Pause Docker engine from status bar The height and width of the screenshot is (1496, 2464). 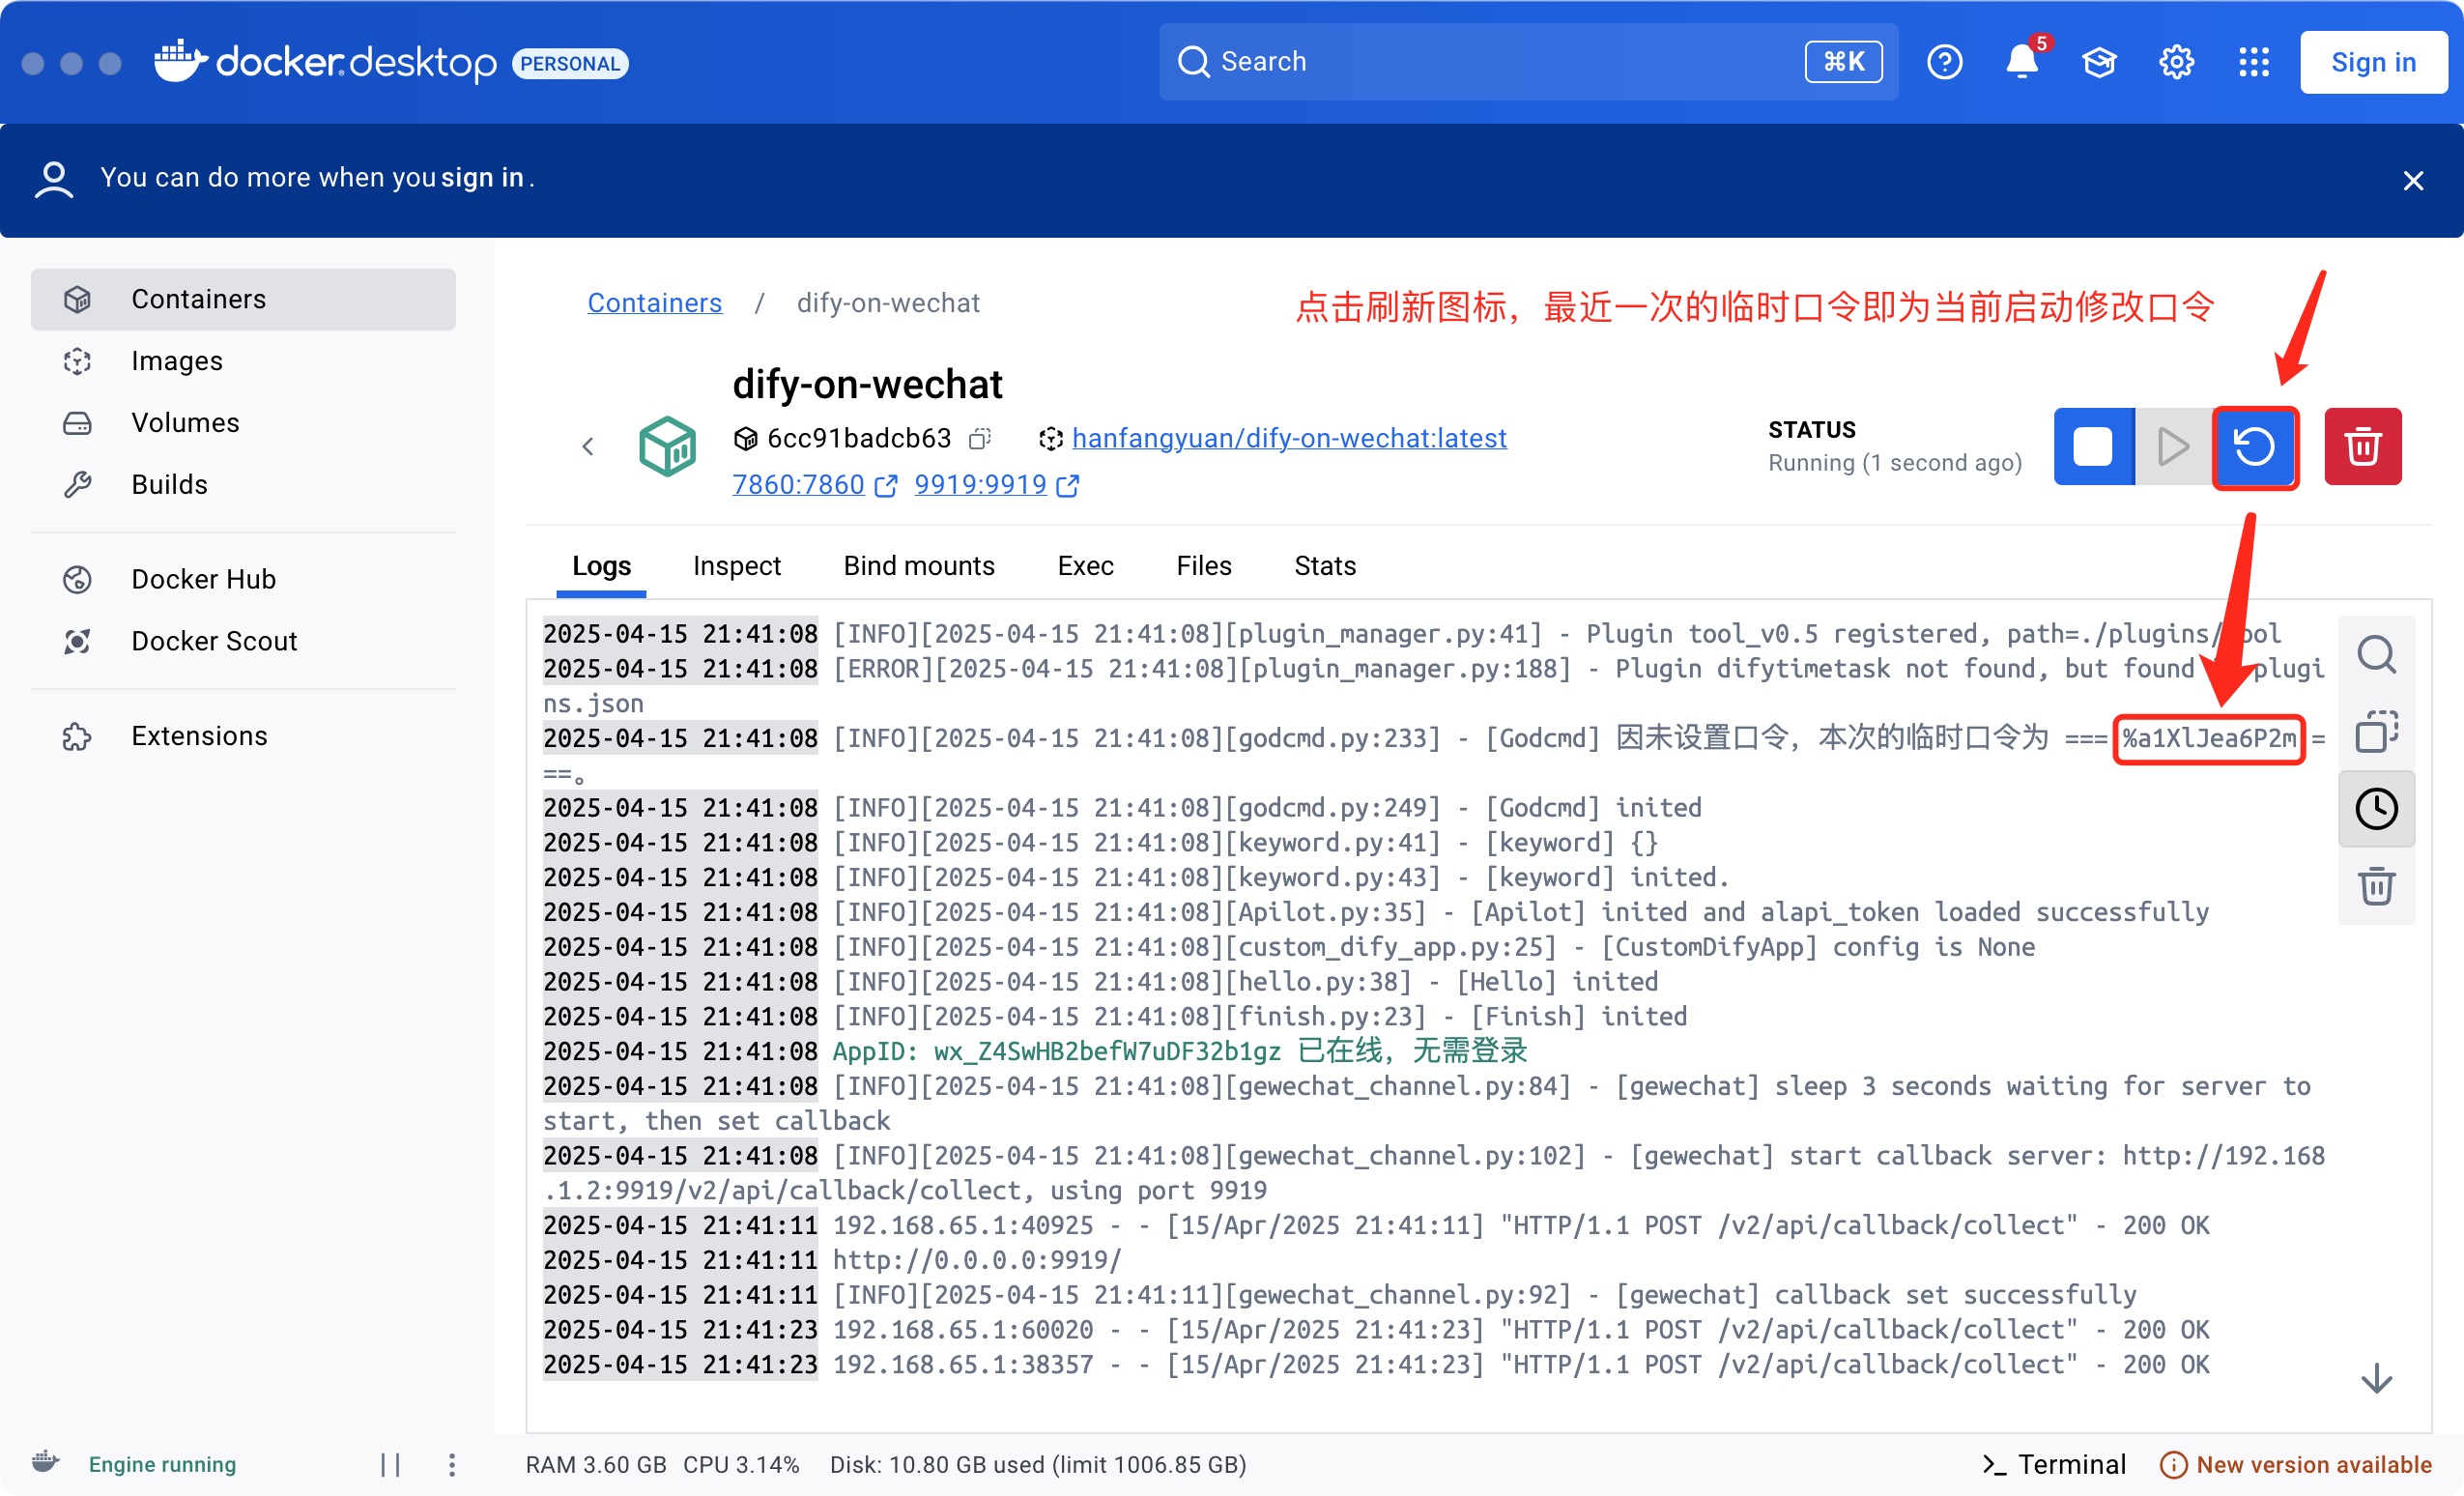coord(390,1464)
